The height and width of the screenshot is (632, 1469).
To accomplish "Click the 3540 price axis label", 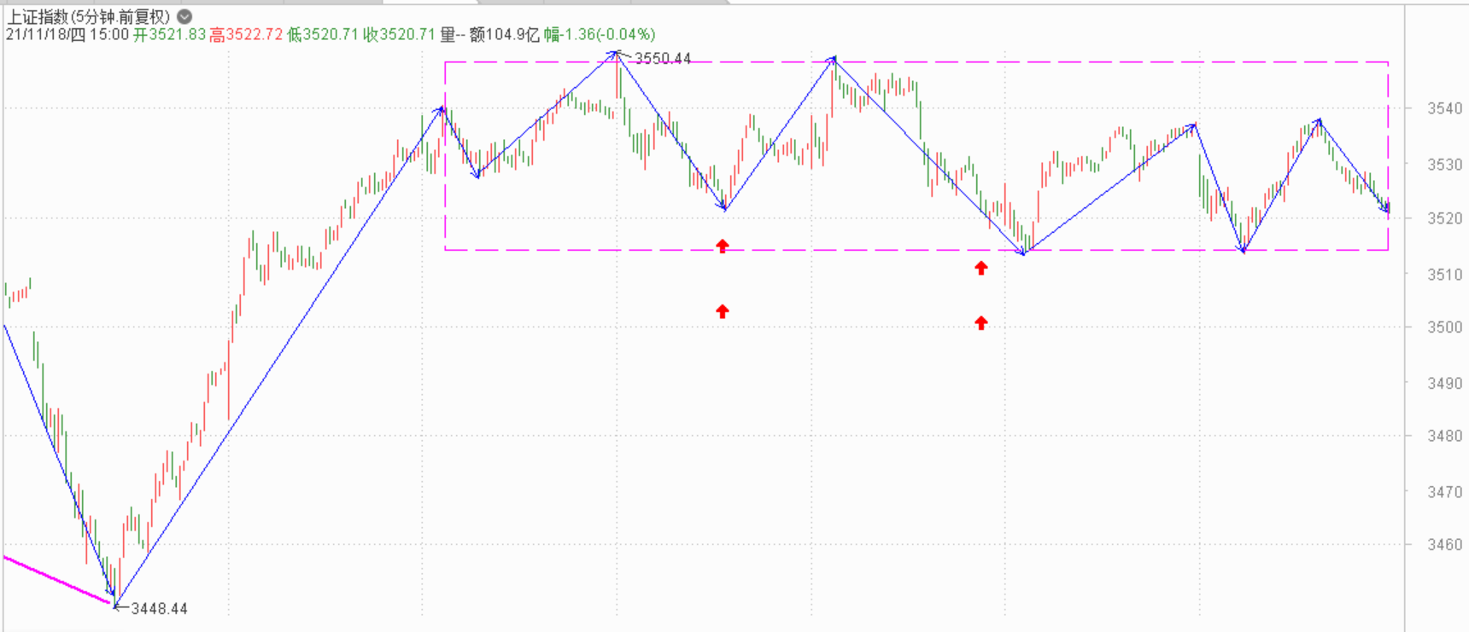I will [1444, 108].
